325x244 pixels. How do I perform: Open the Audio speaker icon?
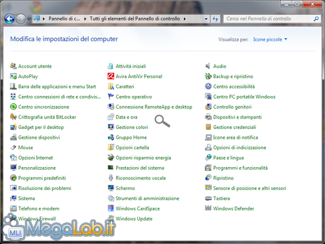208,66
